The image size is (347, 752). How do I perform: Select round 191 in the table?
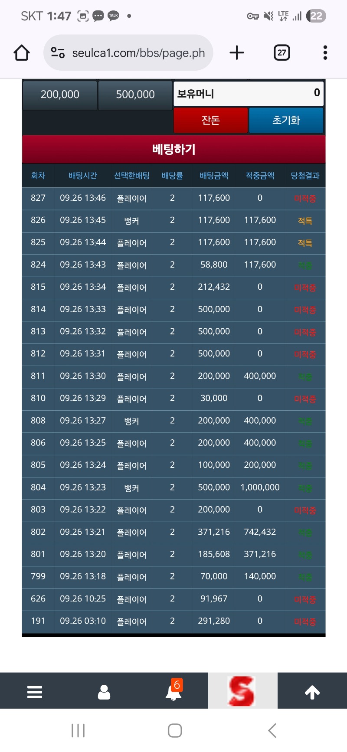[x=38, y=621]
